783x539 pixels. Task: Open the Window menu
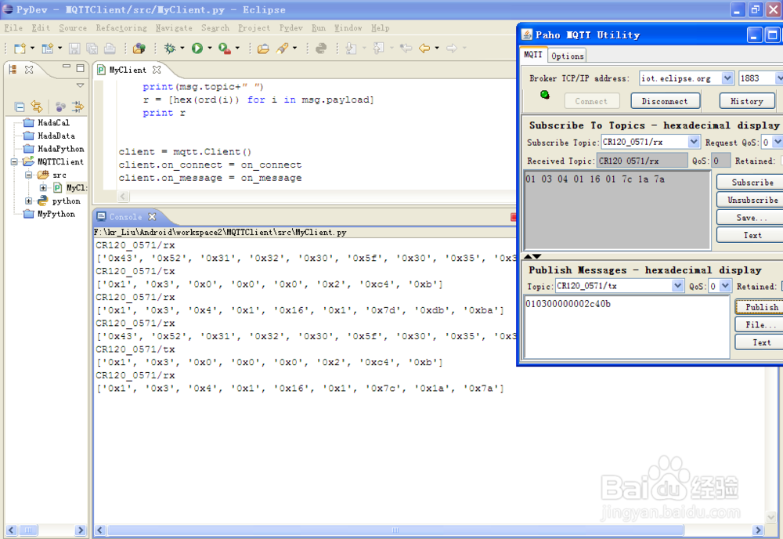point(348,28)
